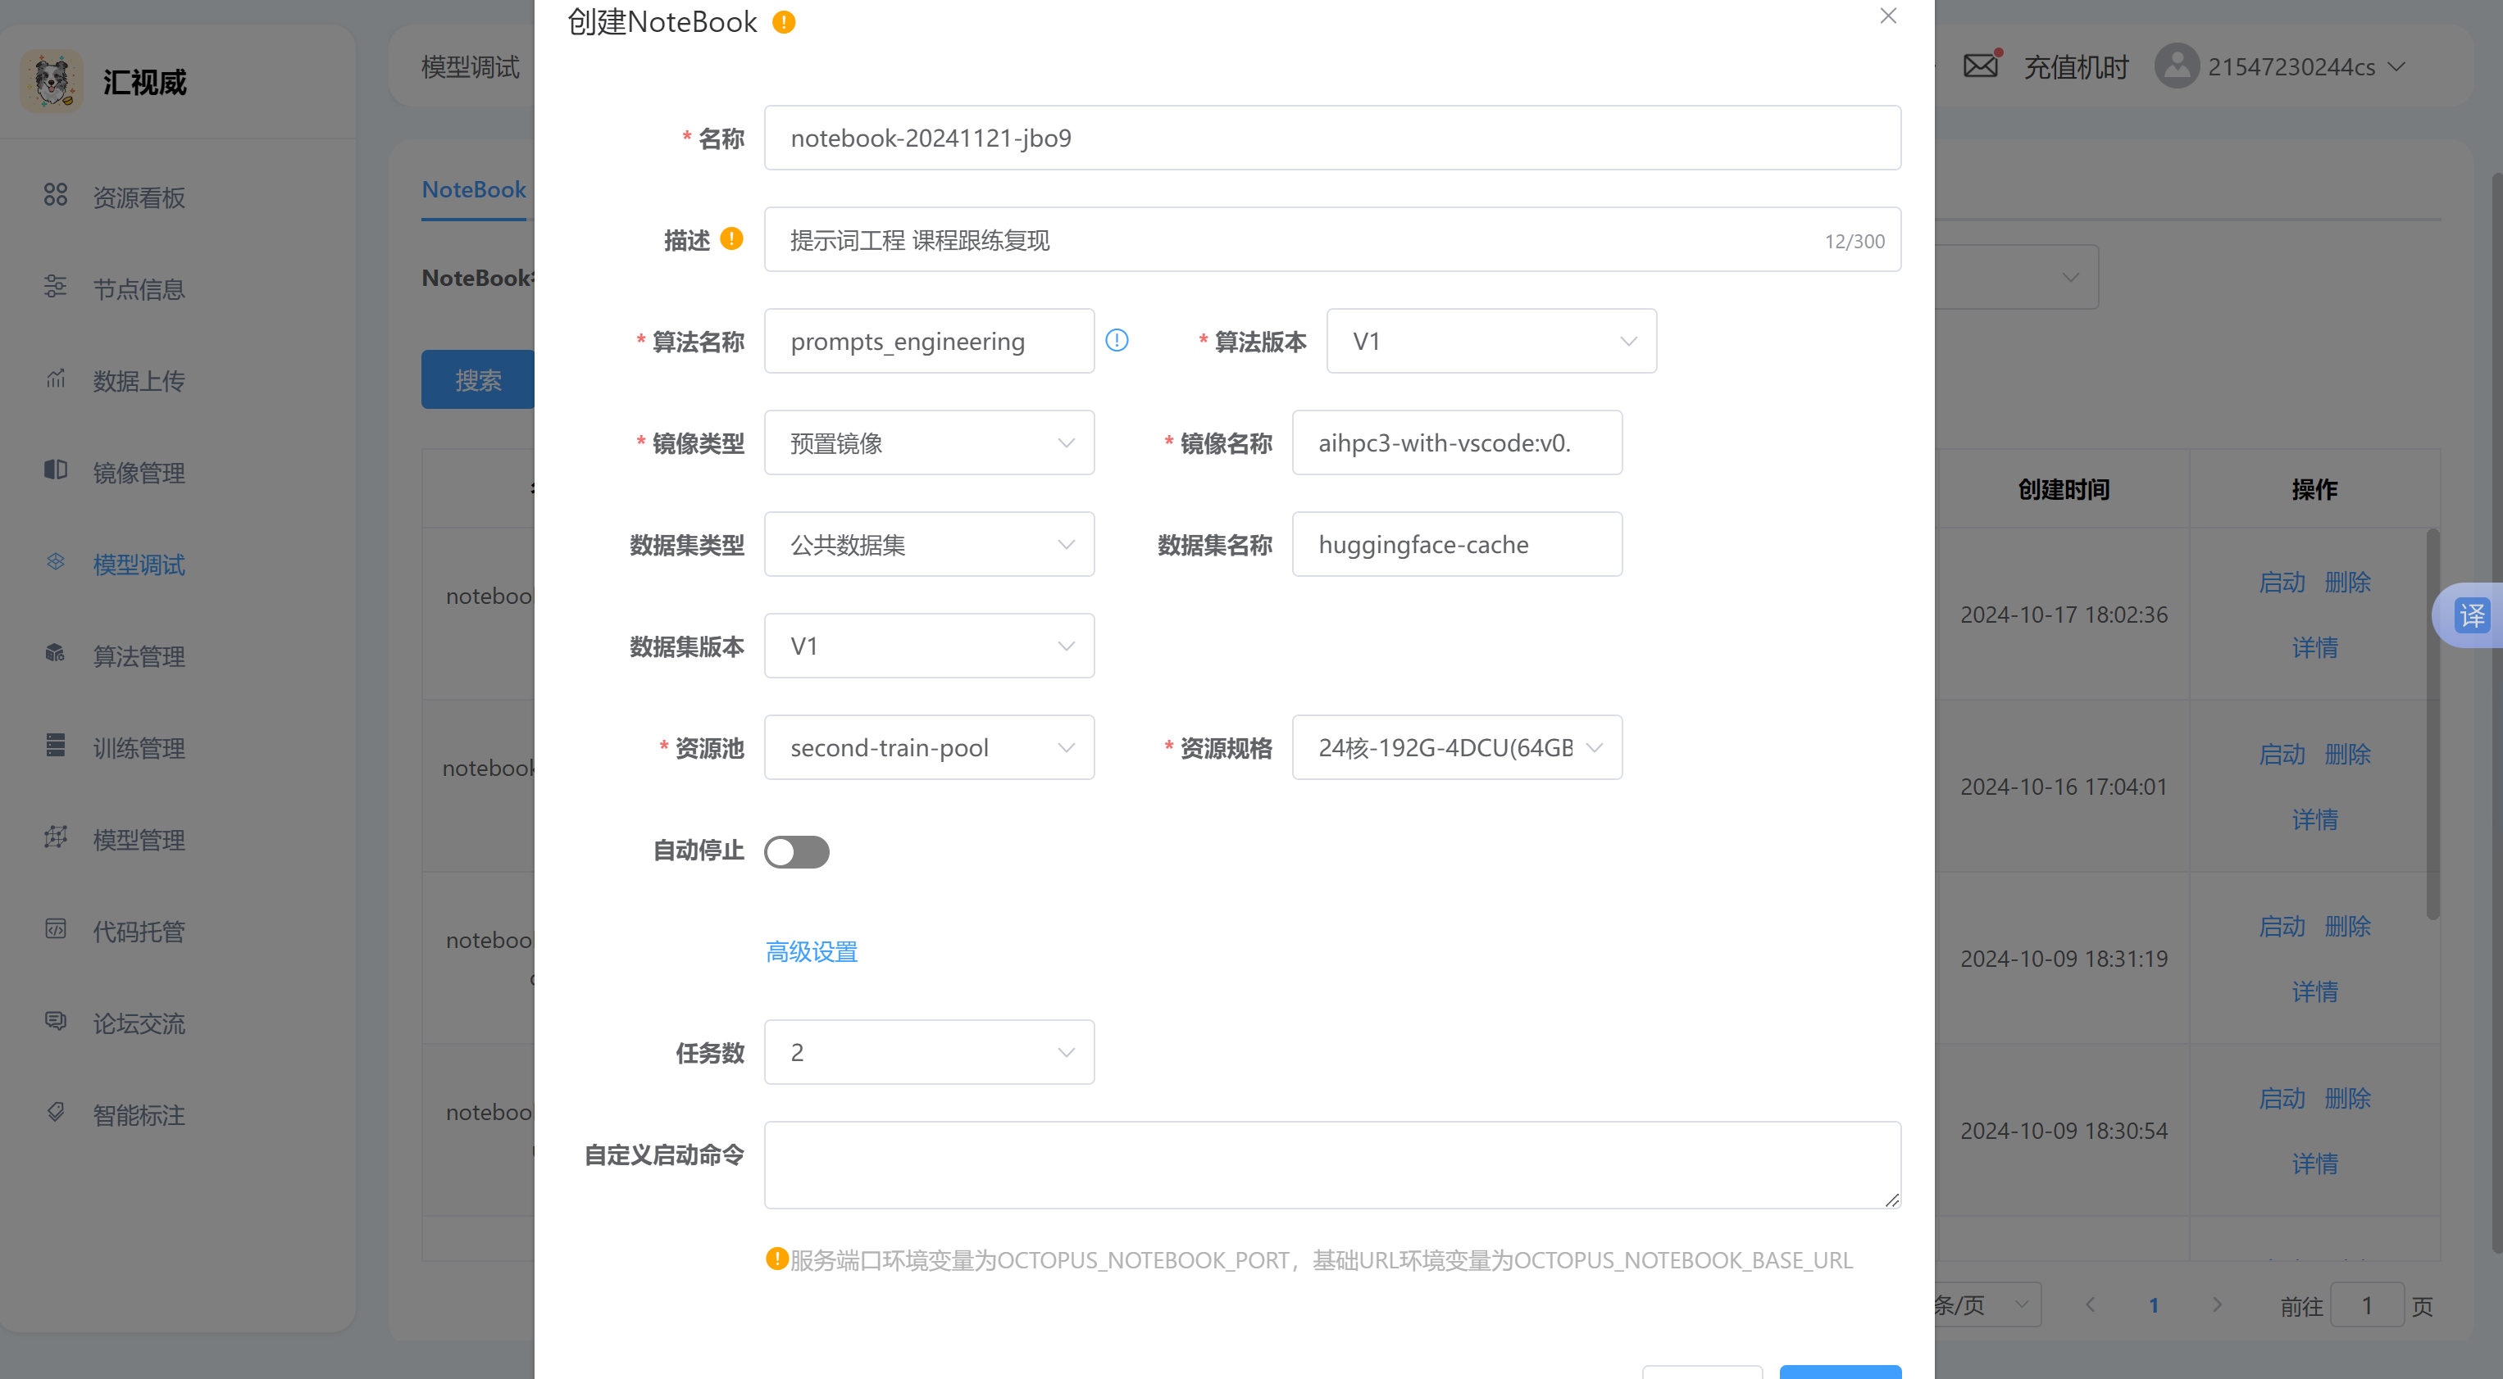Viewport: 2503px width, 1379px height.
Task: Click 详情 for the 2024-10-09 18:31:19 notebook
Action: pos(2315,991)
